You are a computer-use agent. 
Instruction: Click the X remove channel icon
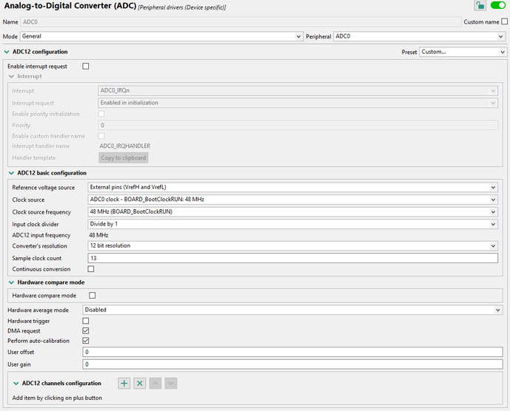tap(140, 384)
